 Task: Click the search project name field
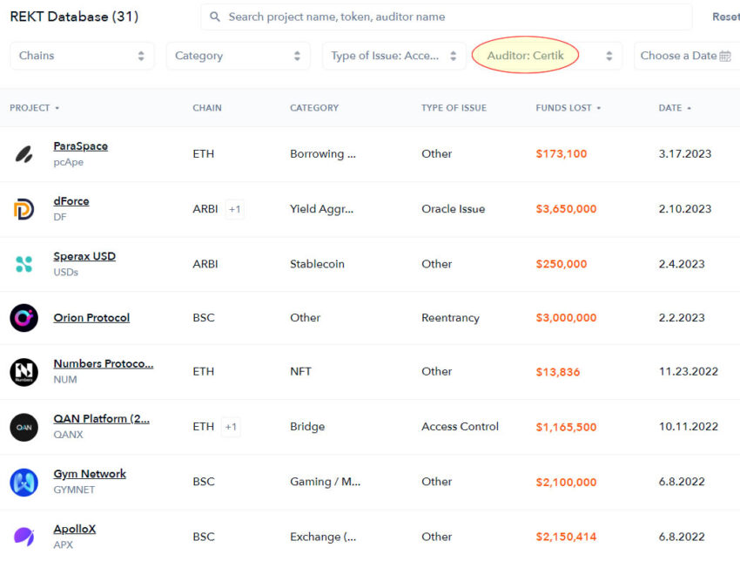[446, 17]
